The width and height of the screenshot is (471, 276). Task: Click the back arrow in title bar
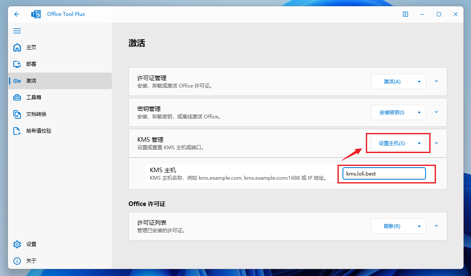pos(17,14)
